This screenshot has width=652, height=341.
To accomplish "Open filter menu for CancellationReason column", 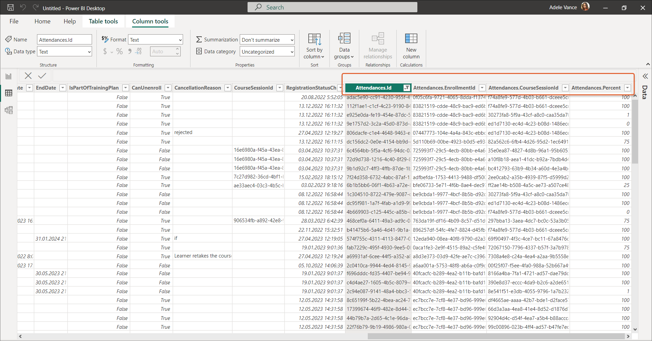I will point(228,88).
